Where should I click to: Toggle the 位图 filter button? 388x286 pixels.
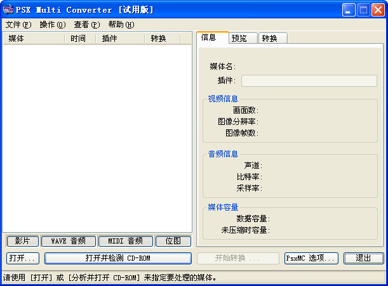coord(173,241)
